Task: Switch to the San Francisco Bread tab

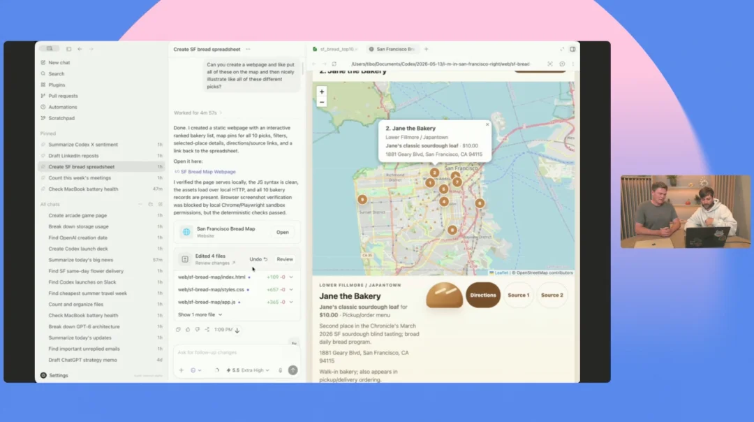Action: coord(392,49)
